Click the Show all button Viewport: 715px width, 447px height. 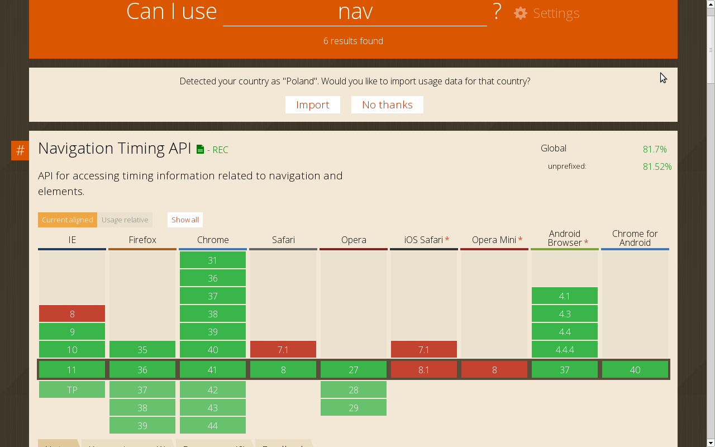click(x=185, y=220)
